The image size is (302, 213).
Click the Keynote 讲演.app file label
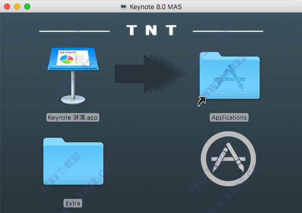[x=73, y=118]
